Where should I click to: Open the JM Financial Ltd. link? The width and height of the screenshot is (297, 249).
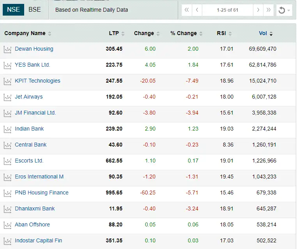point(35,113)
